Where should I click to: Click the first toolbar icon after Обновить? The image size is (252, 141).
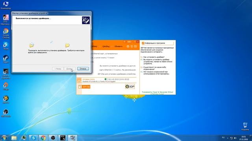128,46
